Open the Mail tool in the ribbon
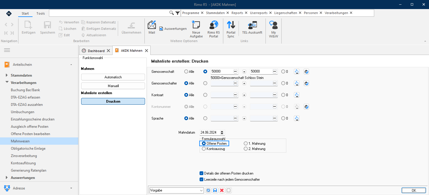Screen dimensions: 429x195 click(152, 28)
